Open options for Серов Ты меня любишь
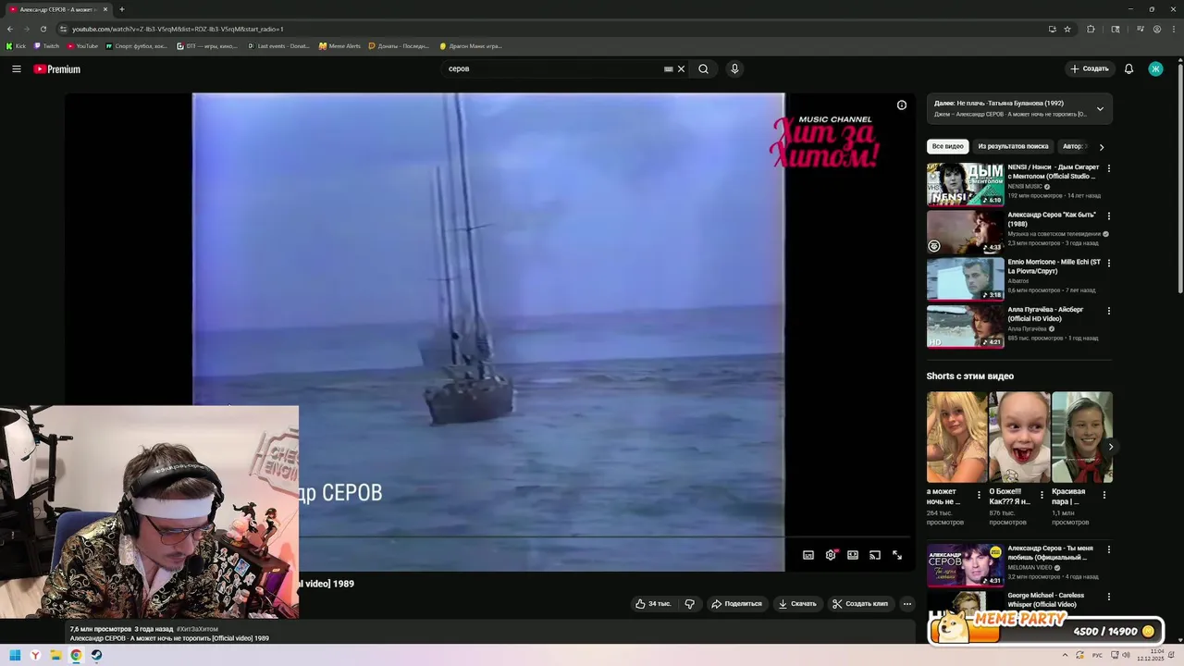Image resolution: width=1184 pixels, height=666 pixels. pos(1108,549)
